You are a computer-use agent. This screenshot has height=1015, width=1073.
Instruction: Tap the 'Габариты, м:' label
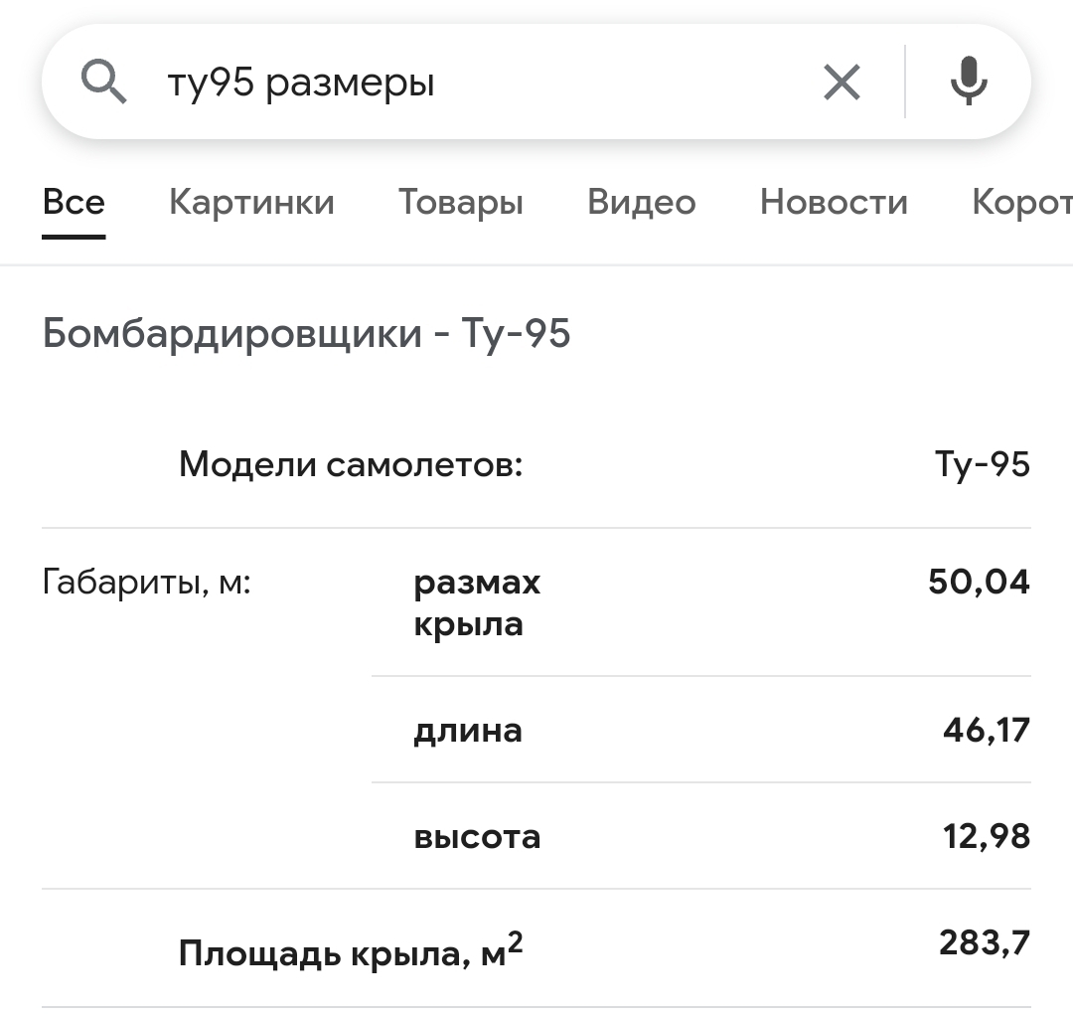tap(147, 582)
